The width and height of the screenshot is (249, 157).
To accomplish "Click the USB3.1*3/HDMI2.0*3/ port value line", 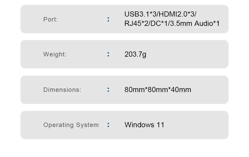I will click(160, 14).
